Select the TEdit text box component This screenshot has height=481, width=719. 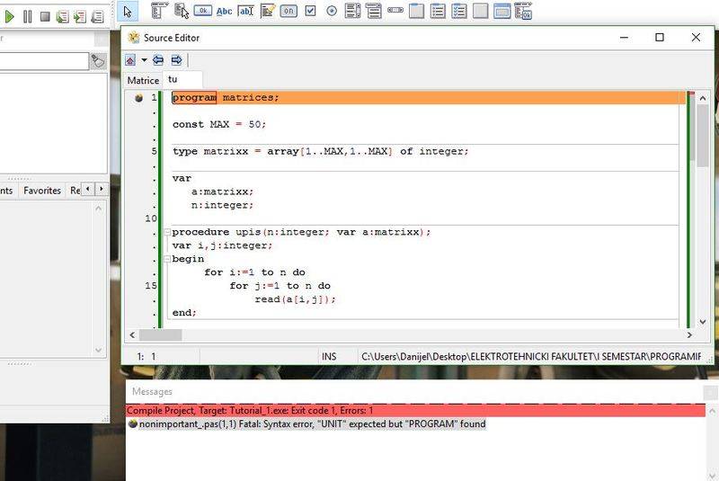(x=245, y=12)
